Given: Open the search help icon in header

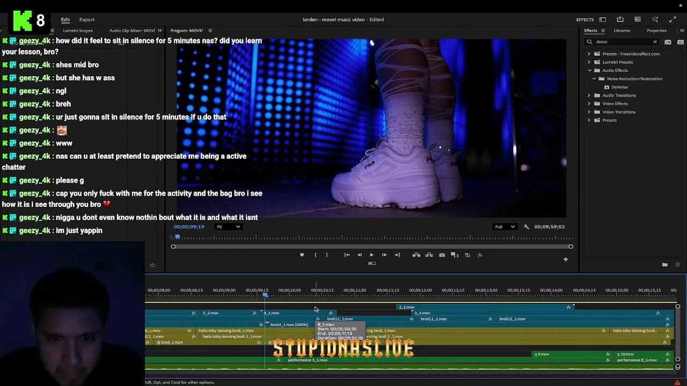Looking at the screenshot, I should [x=655, y=20].
